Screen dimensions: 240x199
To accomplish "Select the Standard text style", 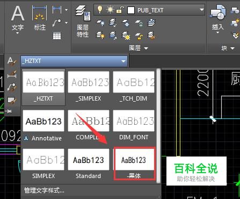I will pyautogui.click(x=89, y=164).
